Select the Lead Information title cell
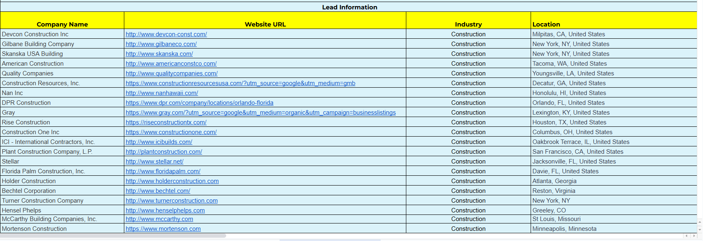The image size is (703, 241). click(x=348, y=7)
